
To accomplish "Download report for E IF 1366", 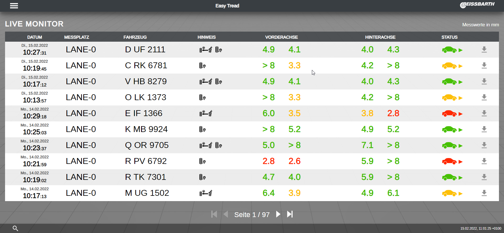I will point(484,114).
